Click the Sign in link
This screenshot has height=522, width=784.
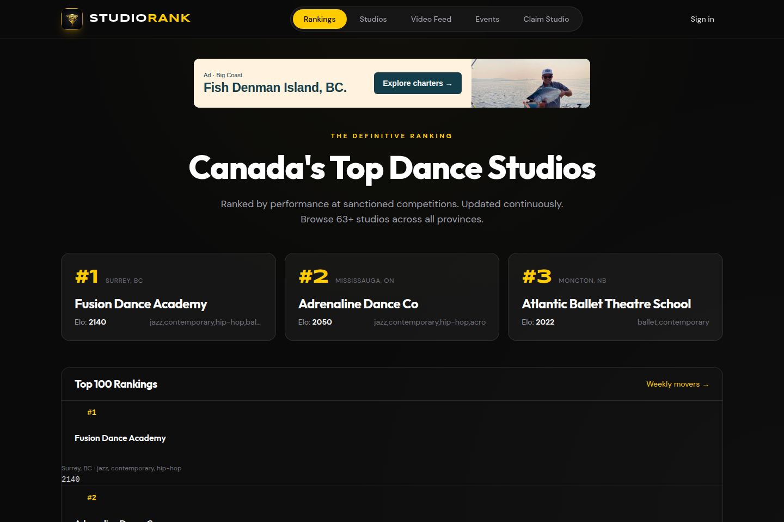[x=702, y=19]
